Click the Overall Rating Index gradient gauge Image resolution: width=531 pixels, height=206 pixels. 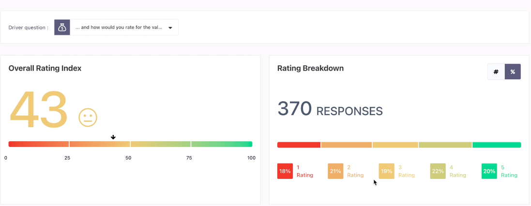tap(130, 144)
